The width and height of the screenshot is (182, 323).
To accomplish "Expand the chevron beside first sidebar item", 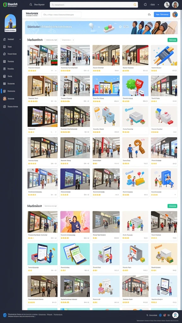I will point(20,39).
